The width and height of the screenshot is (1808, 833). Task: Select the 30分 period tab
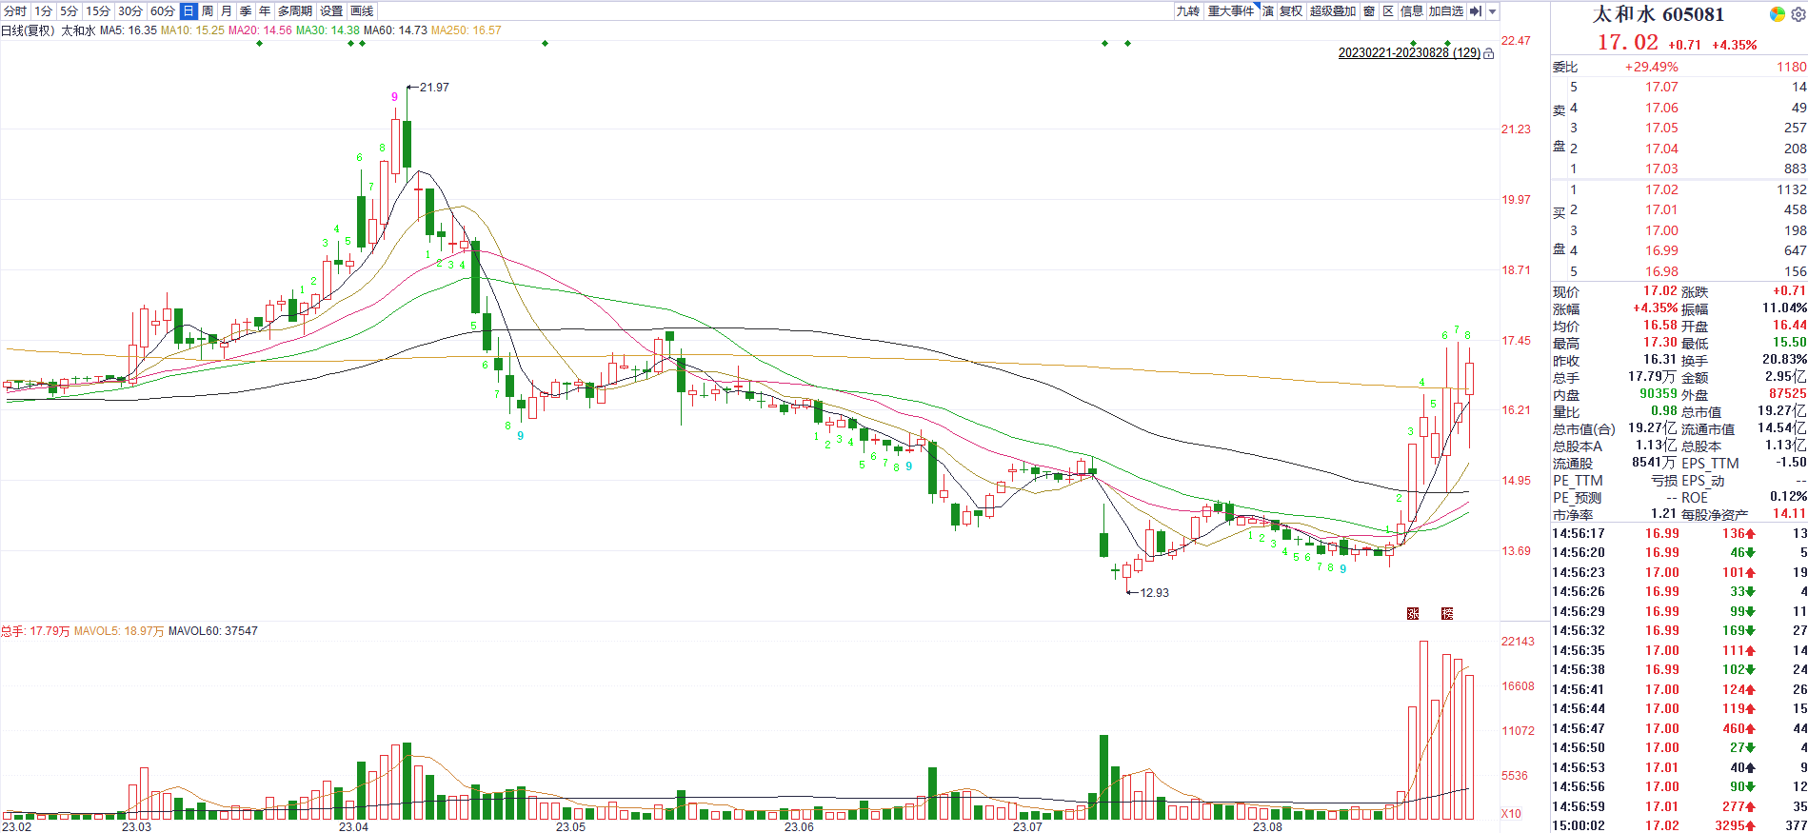click(x=130, y=11)
